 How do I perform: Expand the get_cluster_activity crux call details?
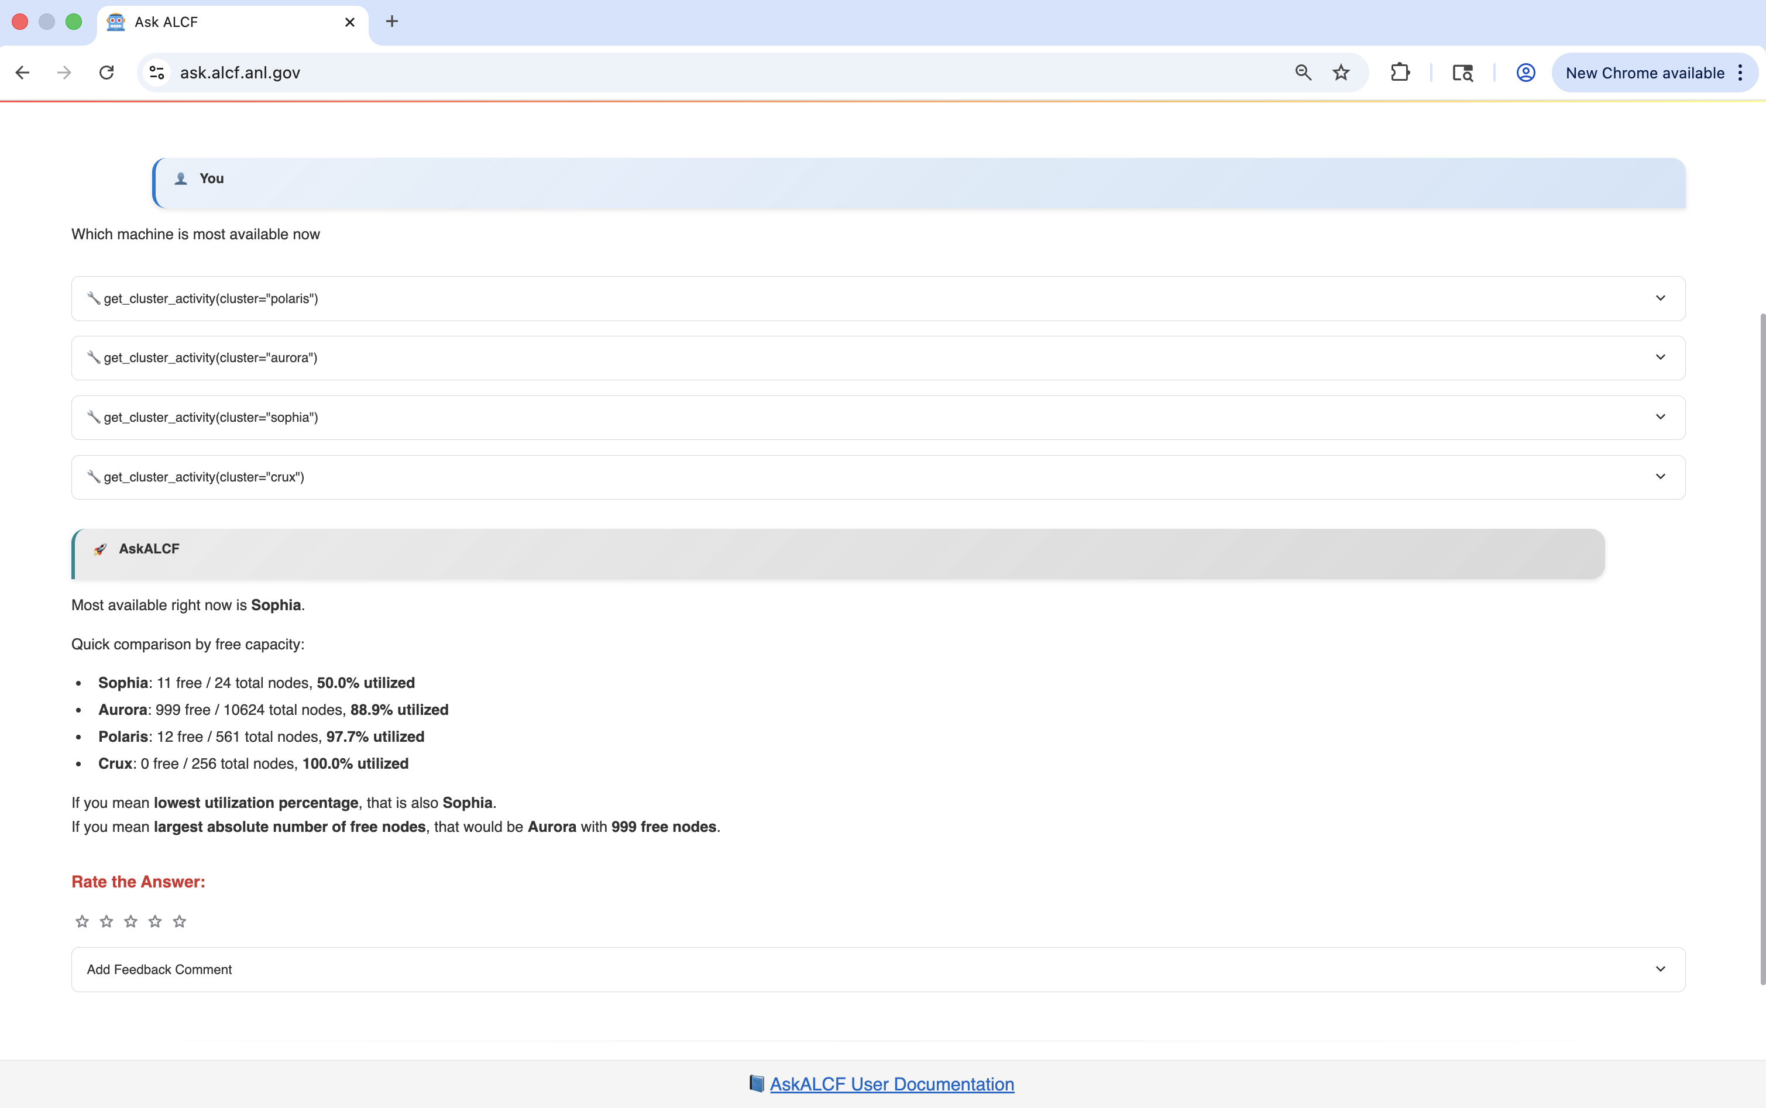pyautogui.click(x=1661, y=476)
